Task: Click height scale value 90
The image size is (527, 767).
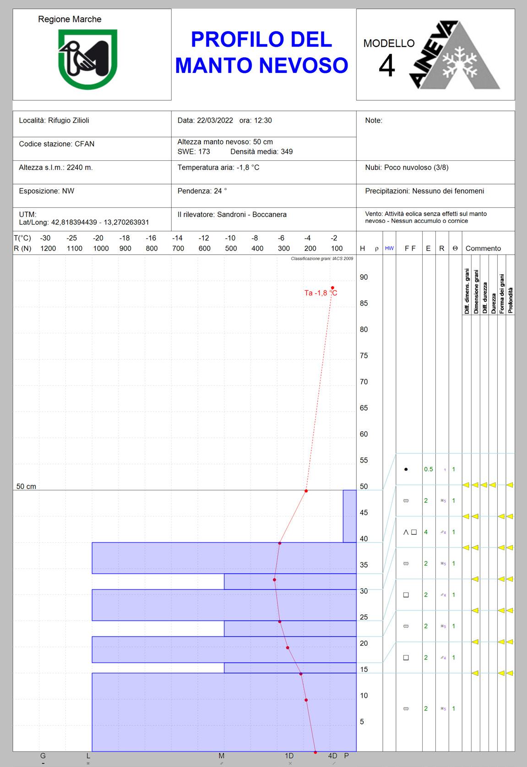Action: [364, 277]
